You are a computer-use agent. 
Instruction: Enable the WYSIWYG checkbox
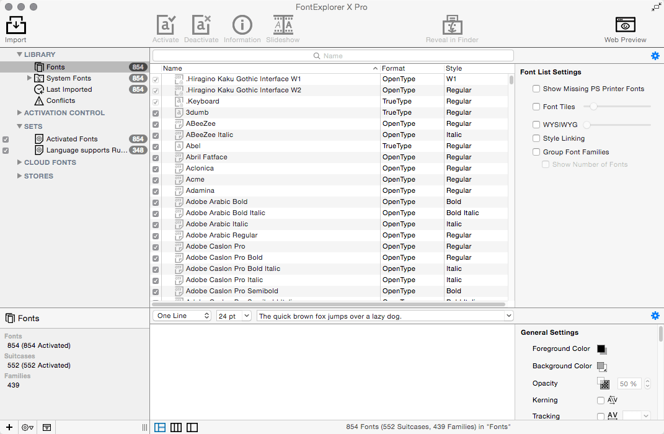(x=536, y=125)
